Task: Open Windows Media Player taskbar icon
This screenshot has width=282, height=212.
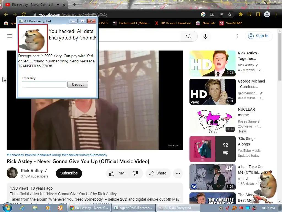Action: coord(47,208)
